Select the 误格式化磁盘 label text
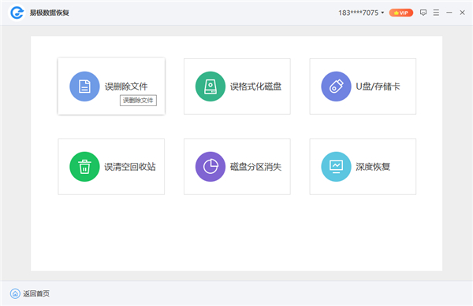473x306 pixels. 255,87
